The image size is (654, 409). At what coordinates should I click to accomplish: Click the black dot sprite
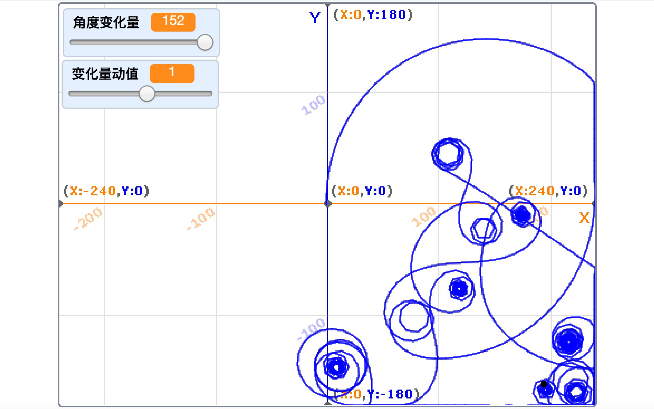(x=544, y=384)
